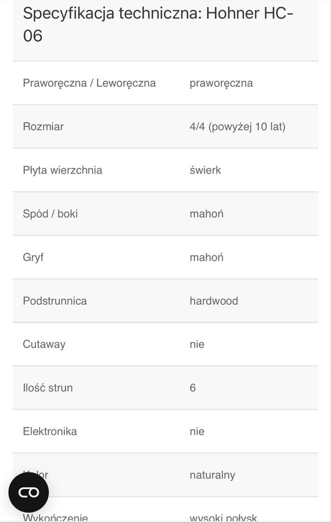Click the praworęczna value
331x523 pixels.
221,83
